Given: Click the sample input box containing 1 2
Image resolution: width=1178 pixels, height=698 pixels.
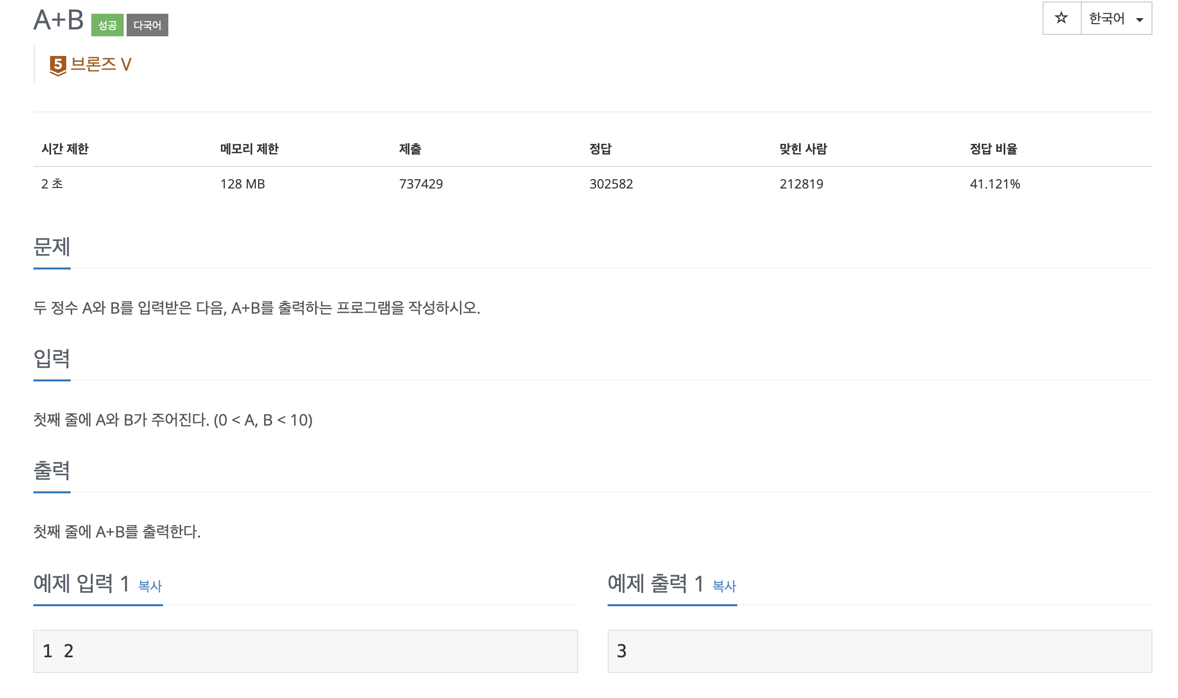Looking at the screenshot, I should click(305, 651).
